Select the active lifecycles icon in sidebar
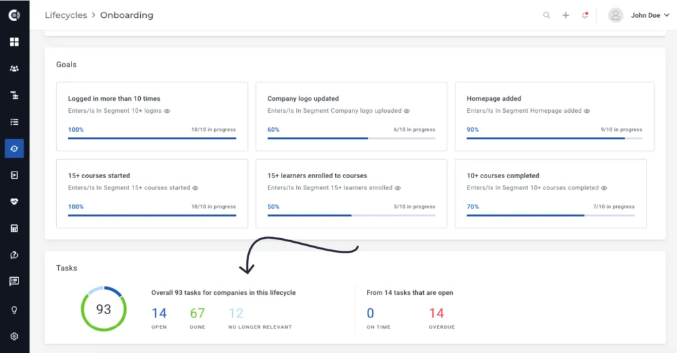Screen dimensions: 677x353 click(x=15, y=148)
